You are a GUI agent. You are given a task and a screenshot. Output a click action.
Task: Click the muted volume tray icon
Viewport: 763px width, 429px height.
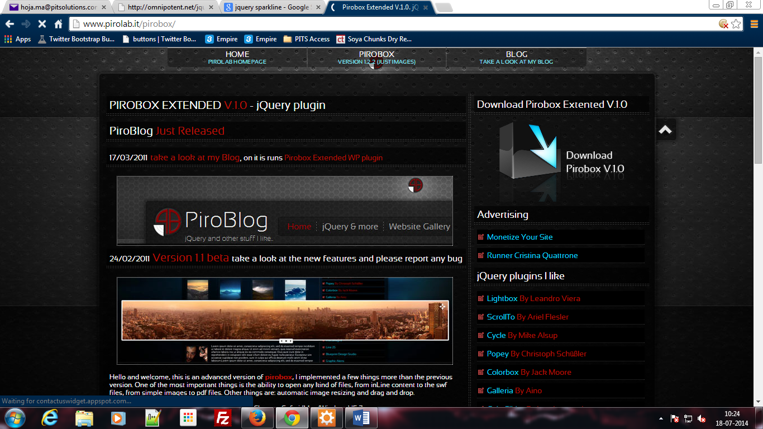pyautogui.click(x=702, y=418)
